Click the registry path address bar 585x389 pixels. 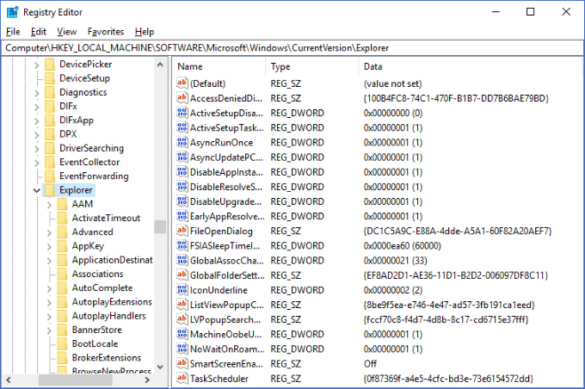pos(292,48)
